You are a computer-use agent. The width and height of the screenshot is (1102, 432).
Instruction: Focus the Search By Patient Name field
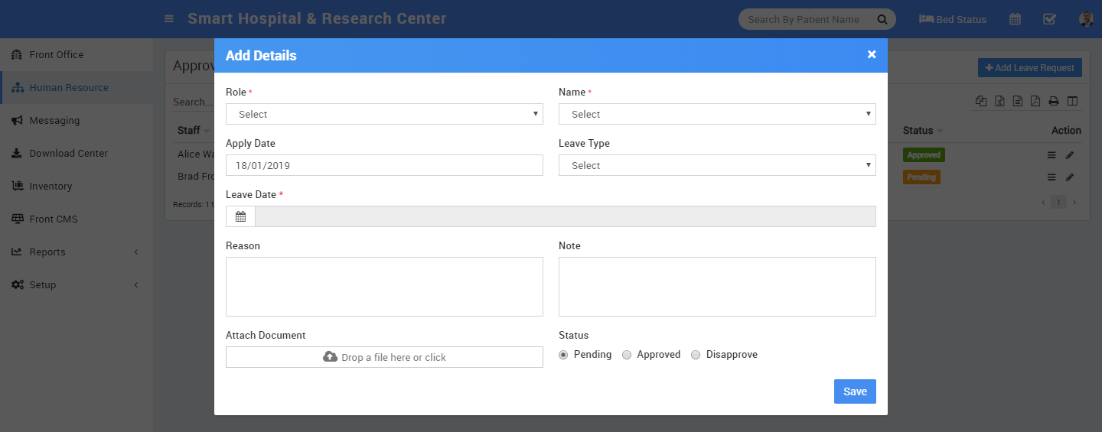pyautogui.click(x=804, y=19)
